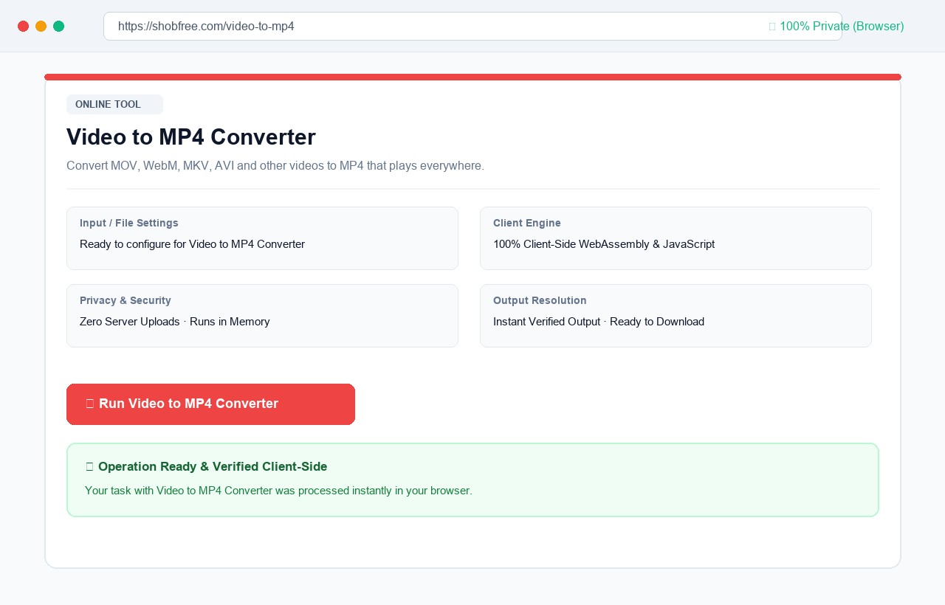The width and height of the screenshot is (945, 605).
Task: Click the 'processed instantly in your browser' message
Action: pos(278,491)
